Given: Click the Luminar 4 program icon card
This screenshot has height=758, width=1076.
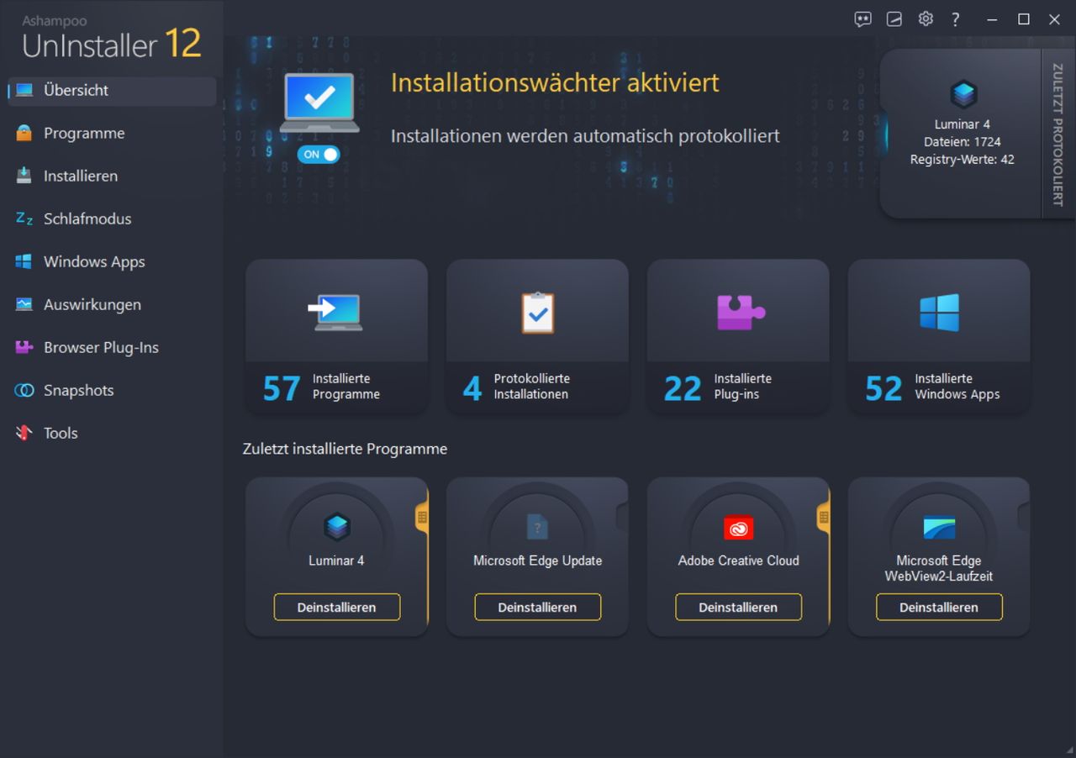Looking at the screenshot, I should [x=336, y=528].
